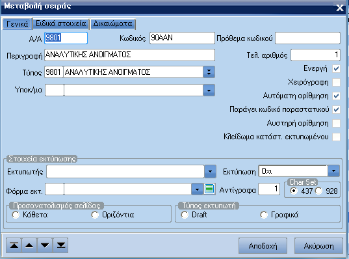349x259 pixels.
Task: Go to previous record arrow
Action: (29, 245)
